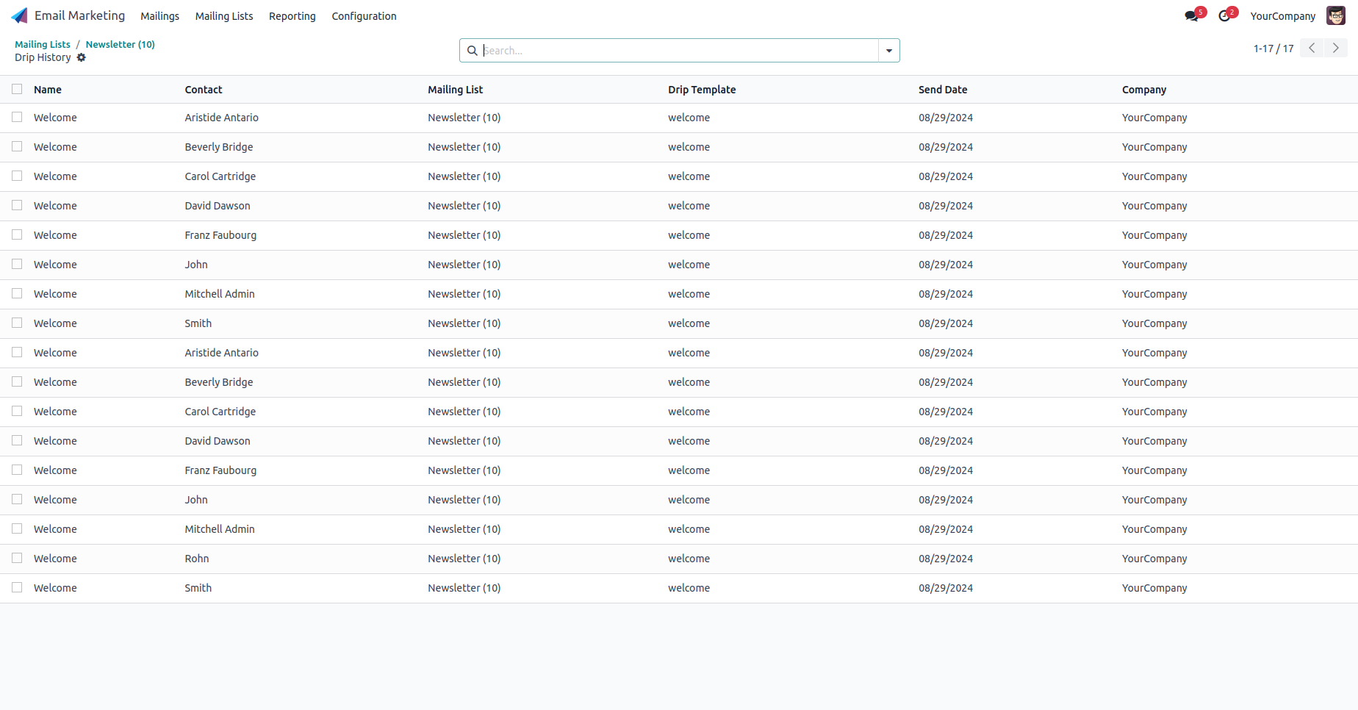Click the send date in Rohn's row
The image size is (1358, 710).
point(946,559)
